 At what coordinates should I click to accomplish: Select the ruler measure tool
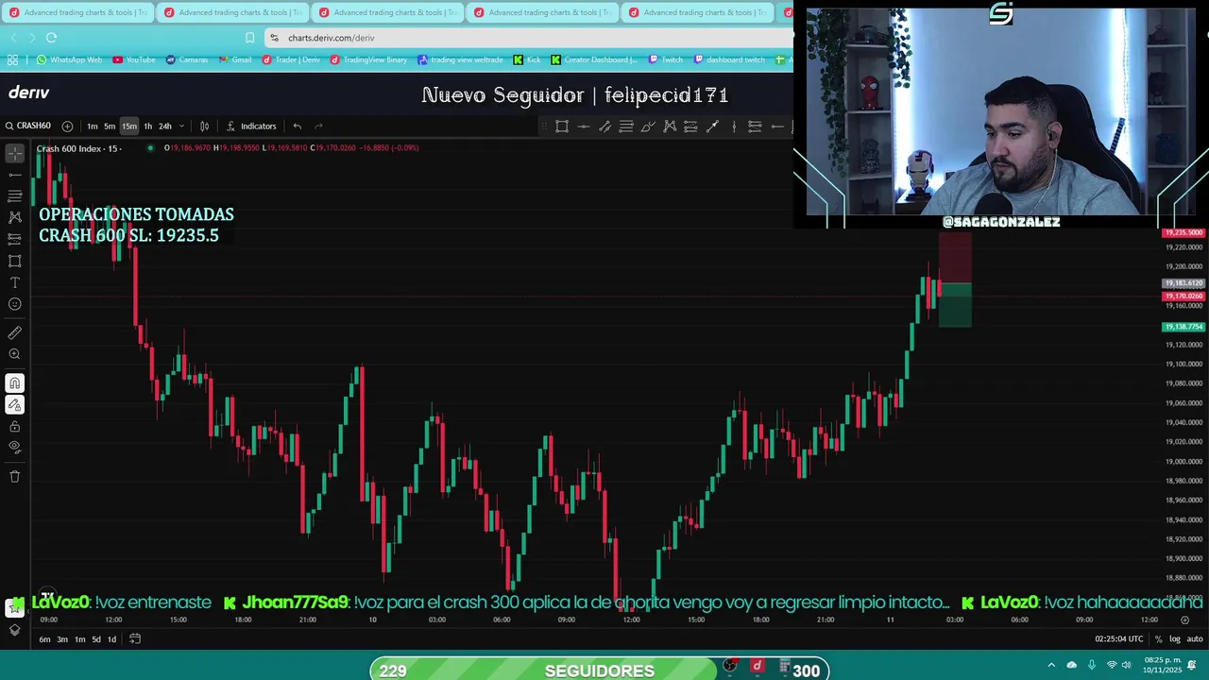click(14, 332)
